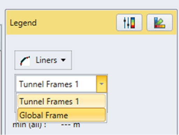Select Global Frame from the list
Viewport: 179px width, 135px height.
pos(61,115)
